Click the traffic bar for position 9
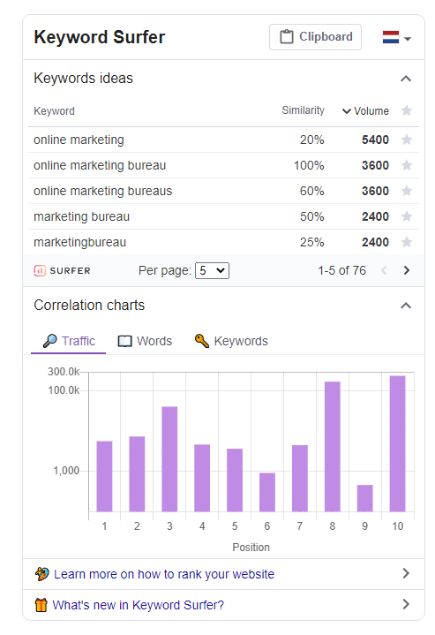The image size is (435, 635). tap(364, 498)
